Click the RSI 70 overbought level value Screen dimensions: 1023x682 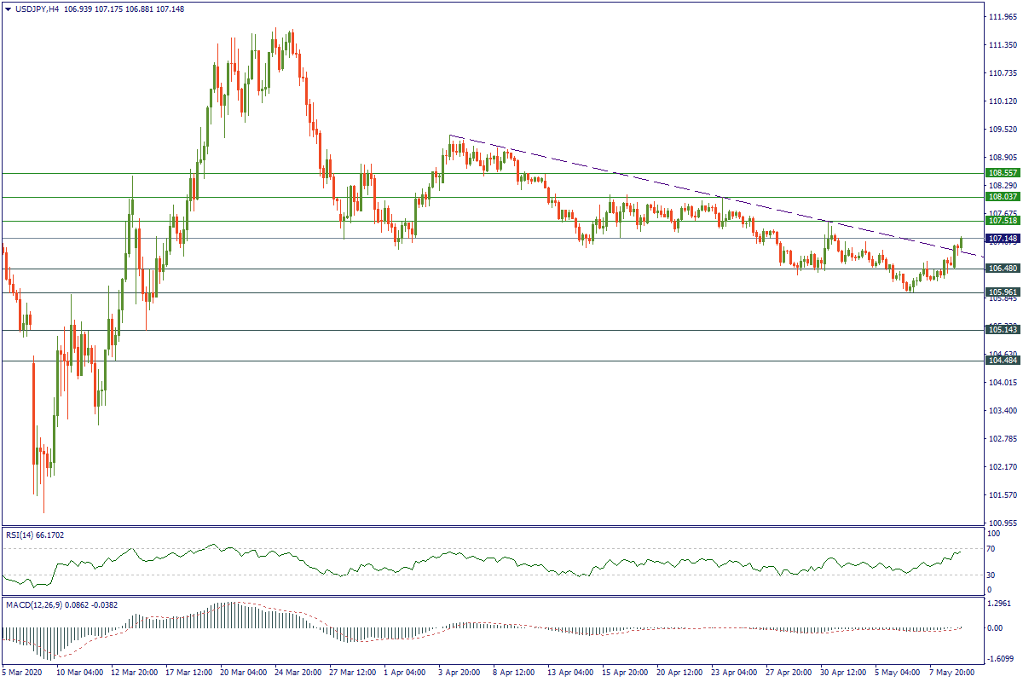click(993, 550)
